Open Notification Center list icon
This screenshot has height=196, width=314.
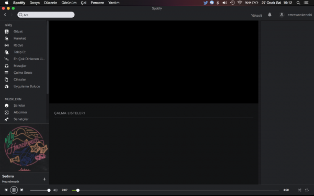tap(306, 3)
